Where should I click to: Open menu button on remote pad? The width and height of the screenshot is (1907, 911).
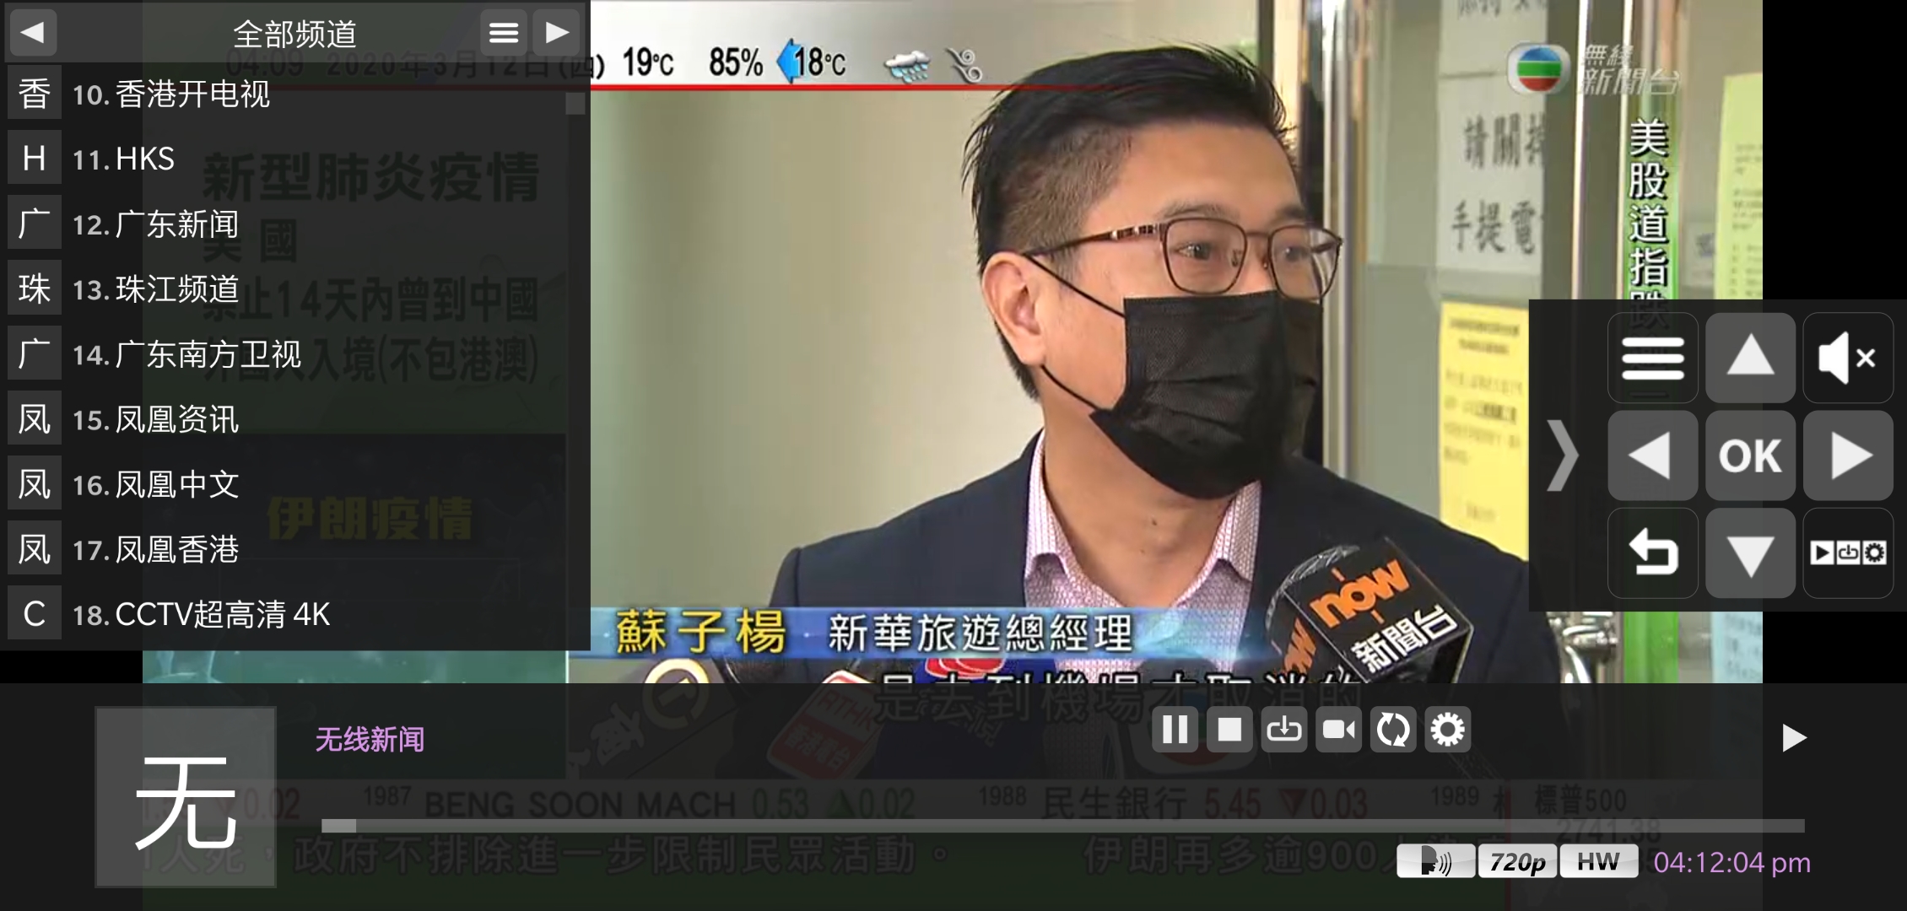(1653, 358)
